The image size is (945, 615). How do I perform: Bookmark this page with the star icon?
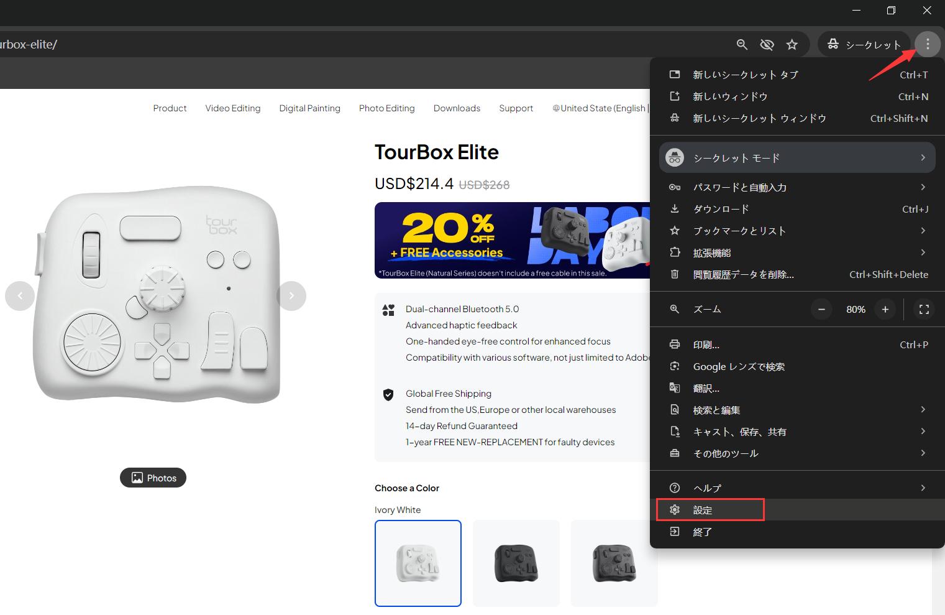792,44
